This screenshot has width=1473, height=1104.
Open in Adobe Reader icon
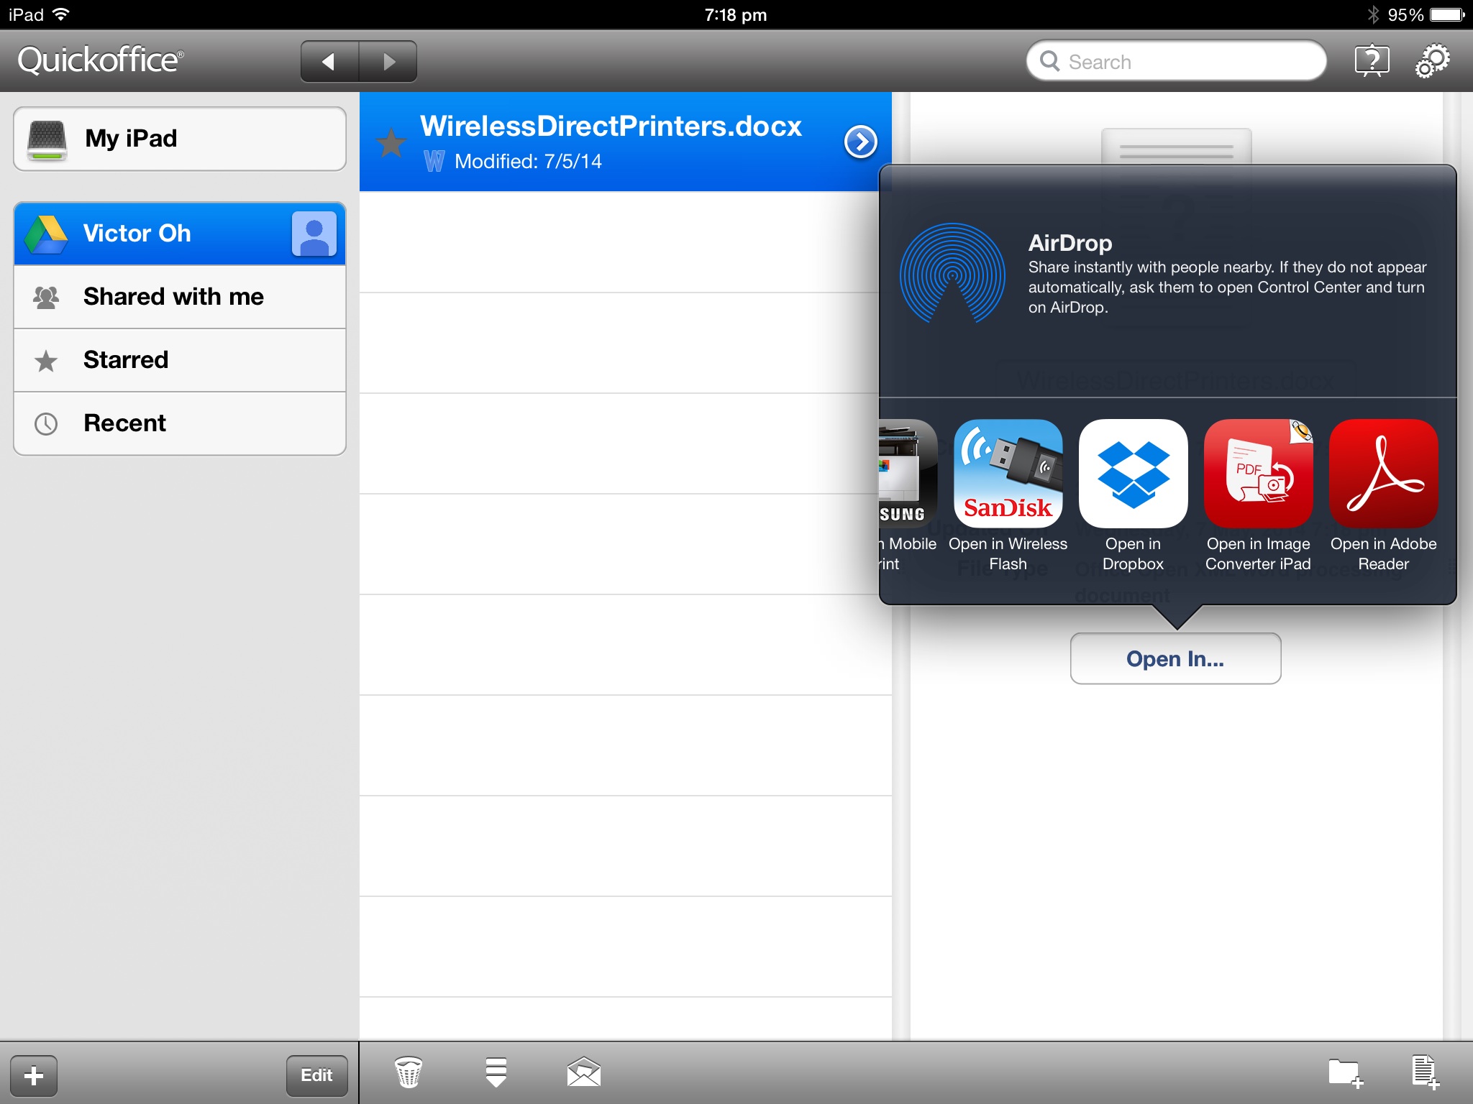pyautogui.click(x=1383, y=474)
